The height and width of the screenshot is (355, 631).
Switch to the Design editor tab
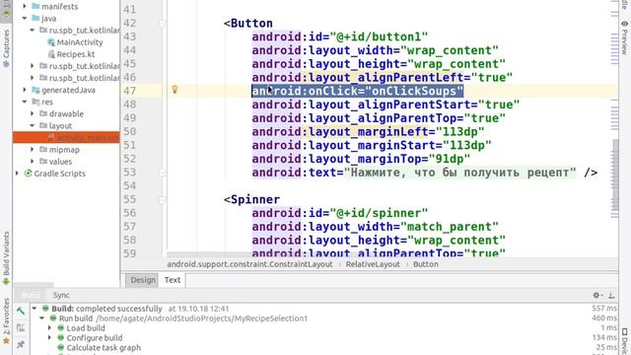pyautogui.click(x=143, y=280)
